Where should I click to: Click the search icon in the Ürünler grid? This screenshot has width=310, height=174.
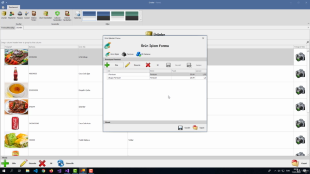coord(308,43)
